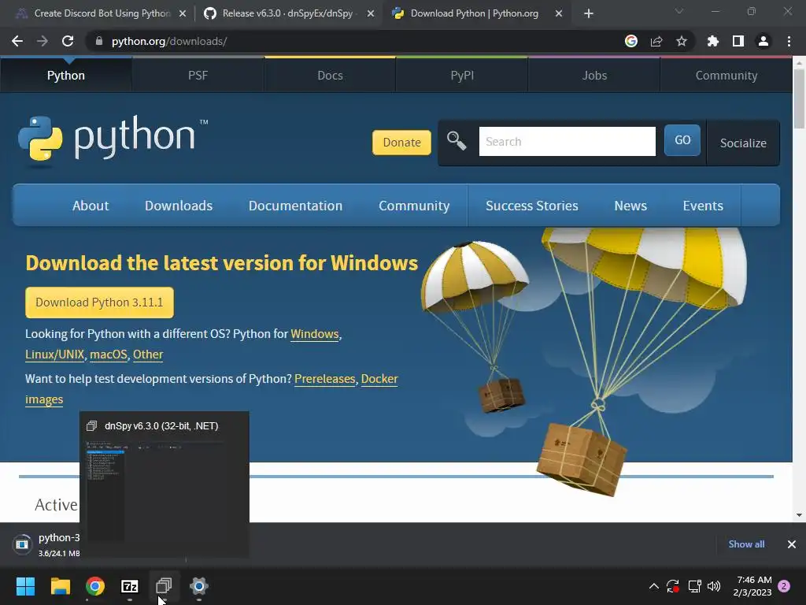Reload the python.org page
The image size is (806, 605).
pyautogui.click(x=68, y=41)
